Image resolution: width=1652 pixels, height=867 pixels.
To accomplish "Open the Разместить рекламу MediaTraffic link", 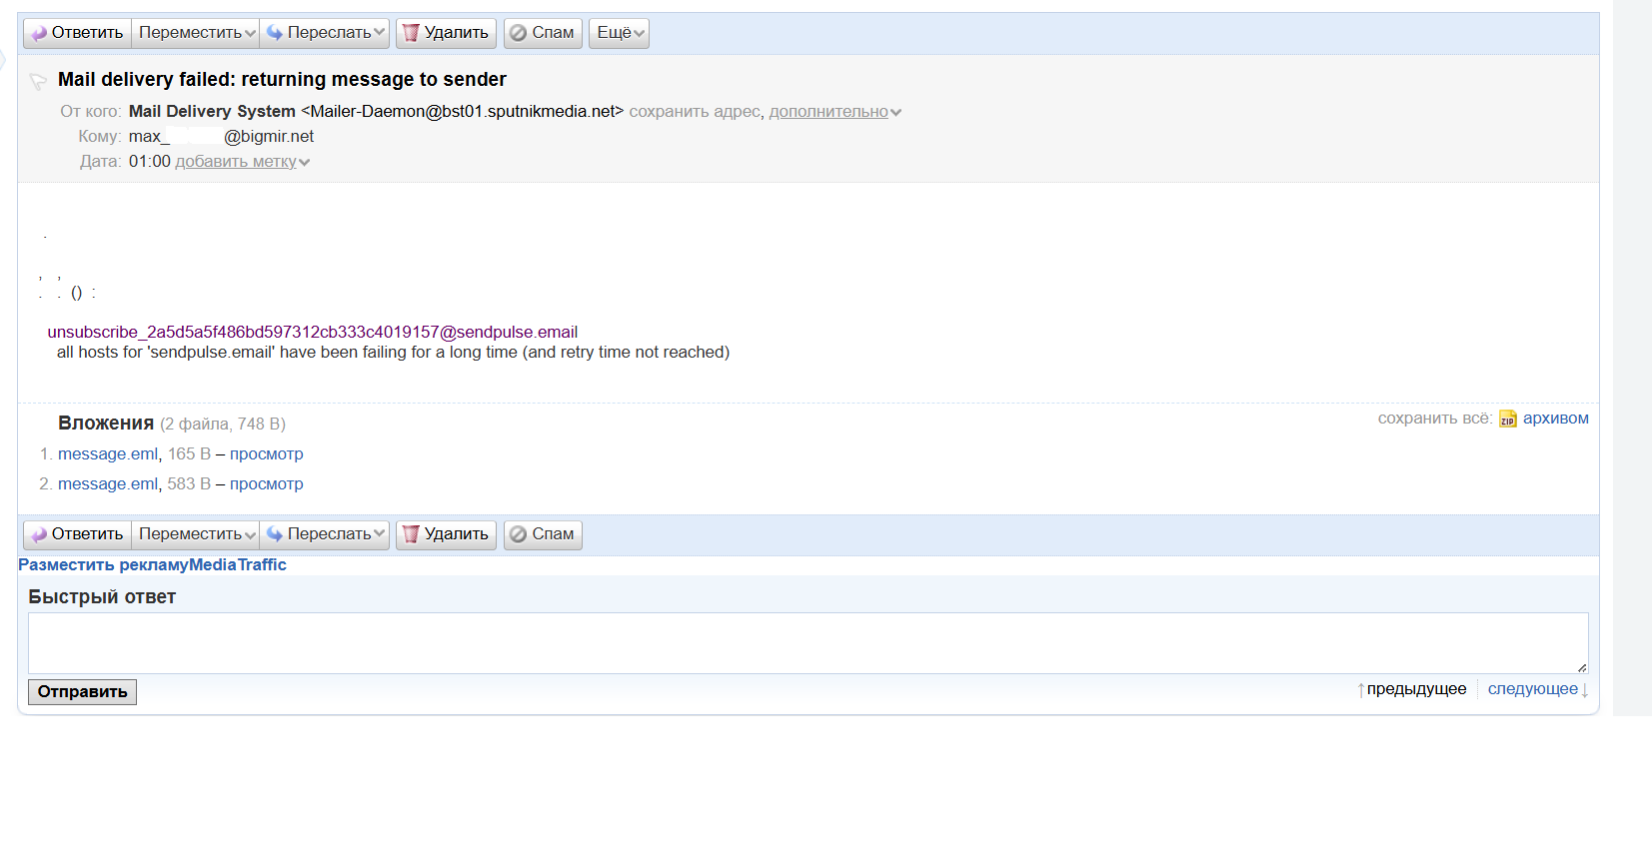I will (152, 565).
